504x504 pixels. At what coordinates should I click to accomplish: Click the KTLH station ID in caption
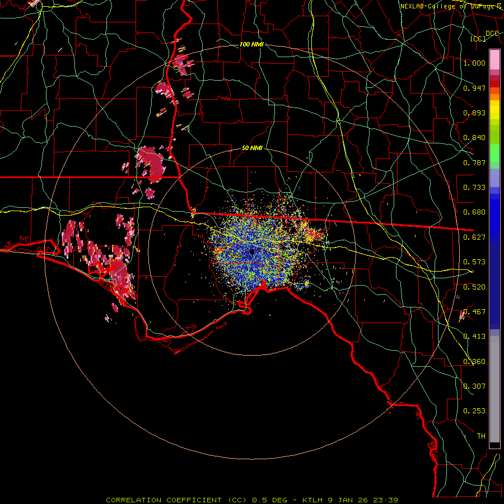pyautogui.click(x=314, y=500)
